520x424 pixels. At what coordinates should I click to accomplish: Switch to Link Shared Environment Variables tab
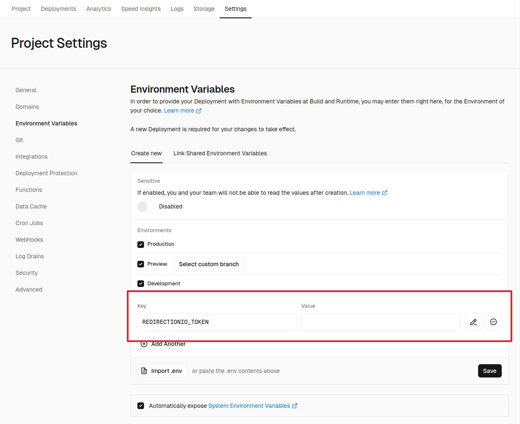pyautogui.click(x=220, y=153)
